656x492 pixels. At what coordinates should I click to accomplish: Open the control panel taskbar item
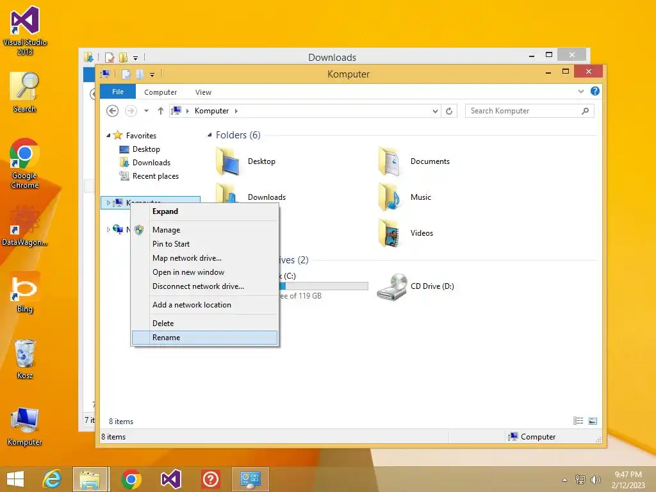click(x=250, y=479)
